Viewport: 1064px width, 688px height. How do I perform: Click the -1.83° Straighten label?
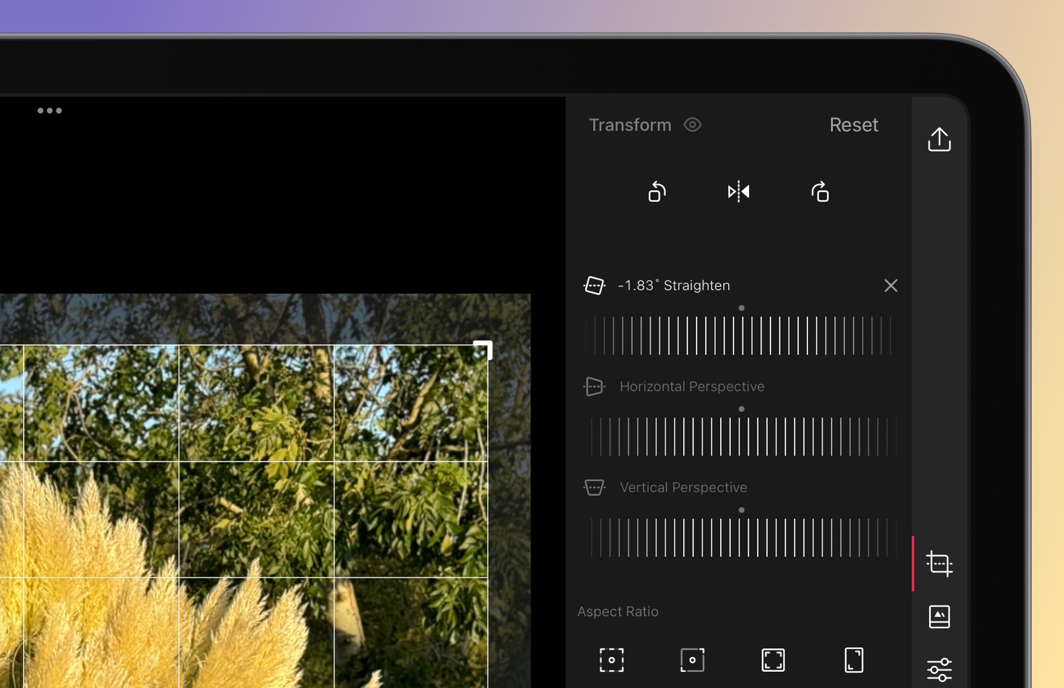click(x=674, y=286)
